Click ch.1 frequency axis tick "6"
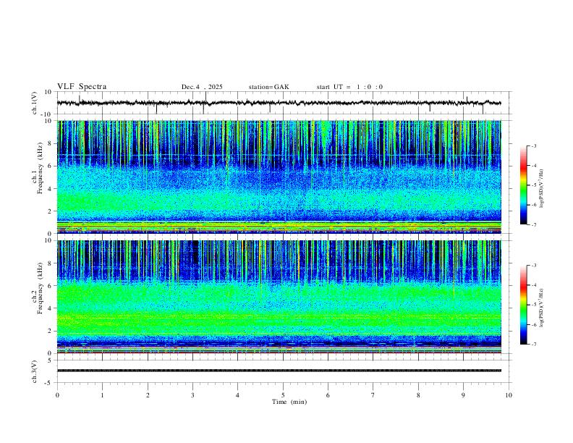573x443 pixels. click(x=51, y=166)
